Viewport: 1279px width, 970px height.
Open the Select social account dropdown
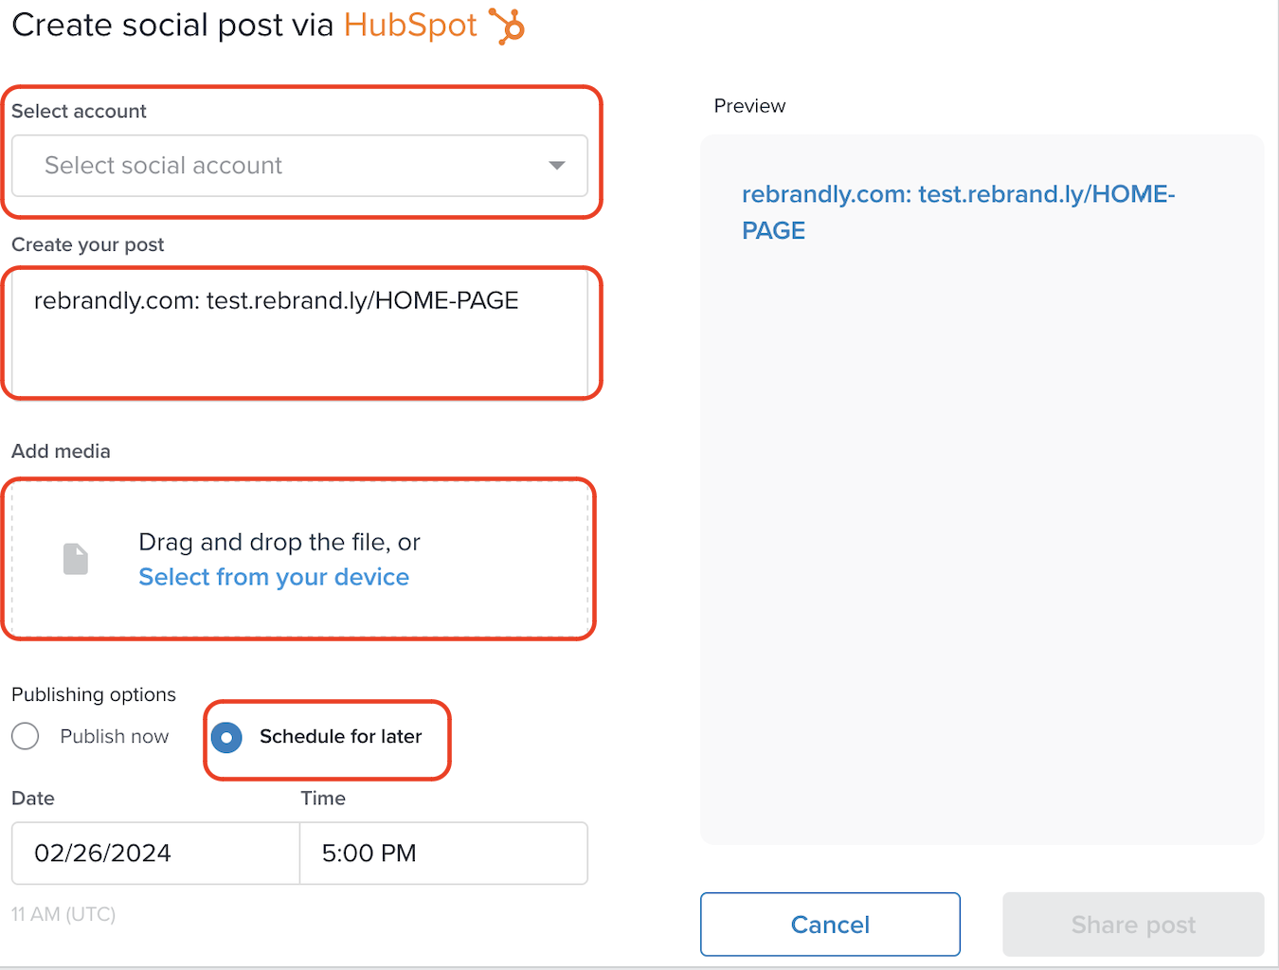(299, 166)
